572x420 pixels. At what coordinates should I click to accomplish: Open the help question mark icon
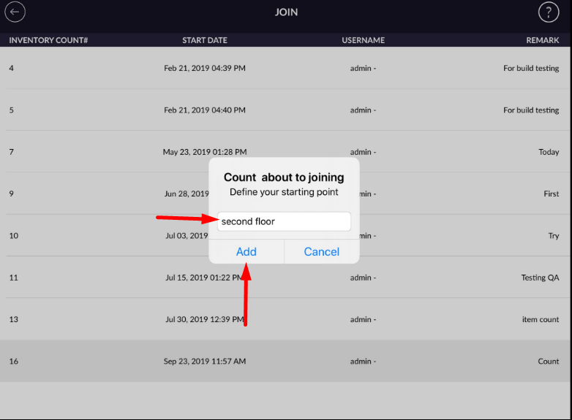548,12
